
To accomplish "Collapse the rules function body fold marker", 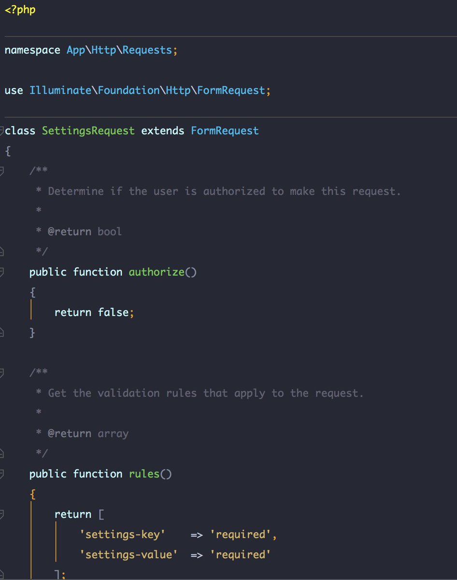I will 3,474.
